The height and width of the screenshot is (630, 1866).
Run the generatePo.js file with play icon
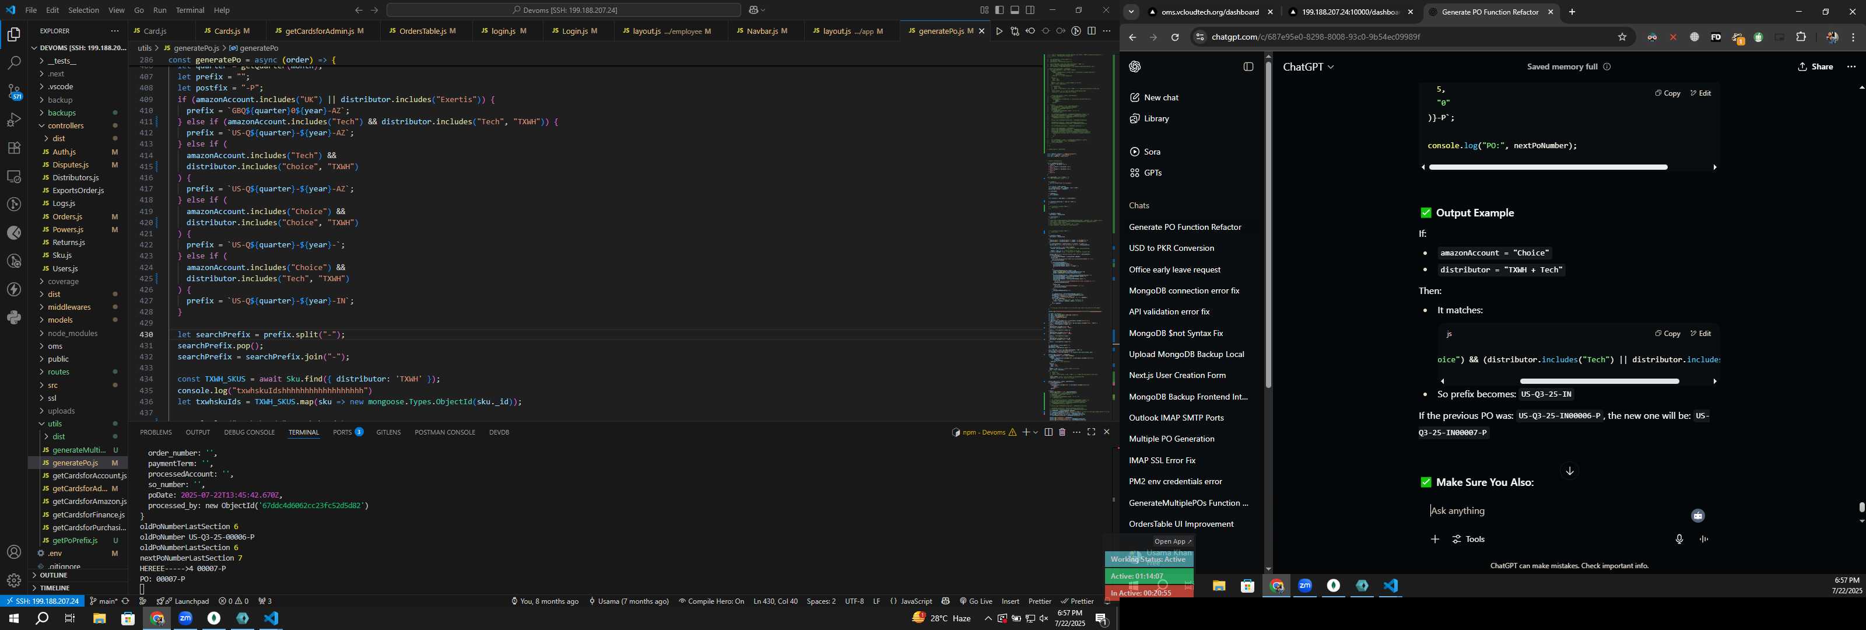[999, 31]
